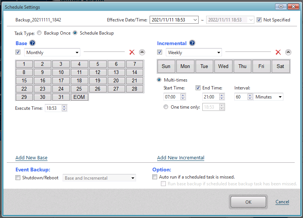This screenshot has height=218, width=303.
Task: Open the Monthly base frequency dropdown
Action: [x=52, y=53]
